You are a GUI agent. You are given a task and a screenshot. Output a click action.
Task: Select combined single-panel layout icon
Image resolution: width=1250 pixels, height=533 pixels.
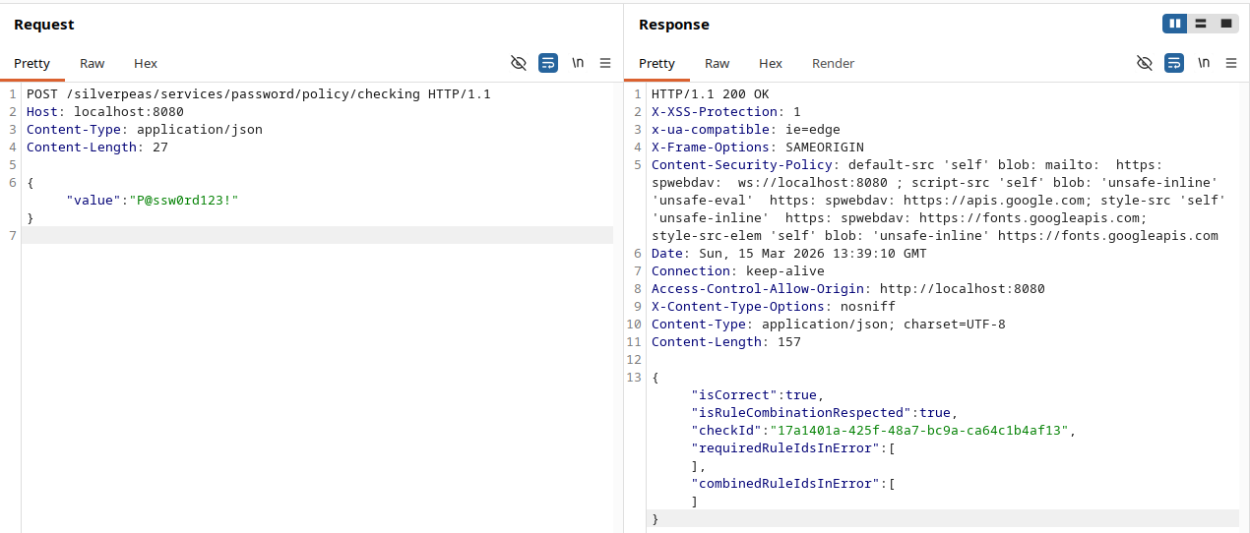click(1226, 24)
